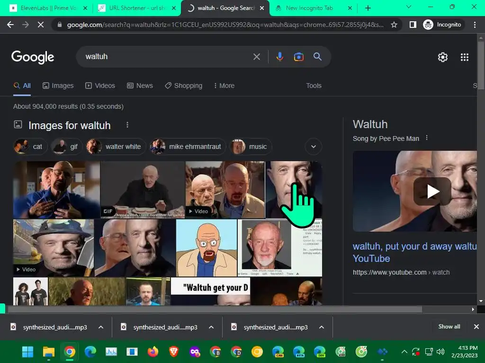485x363 pixels.
Task: Select the Images search tab
Action: pos(58,86)
